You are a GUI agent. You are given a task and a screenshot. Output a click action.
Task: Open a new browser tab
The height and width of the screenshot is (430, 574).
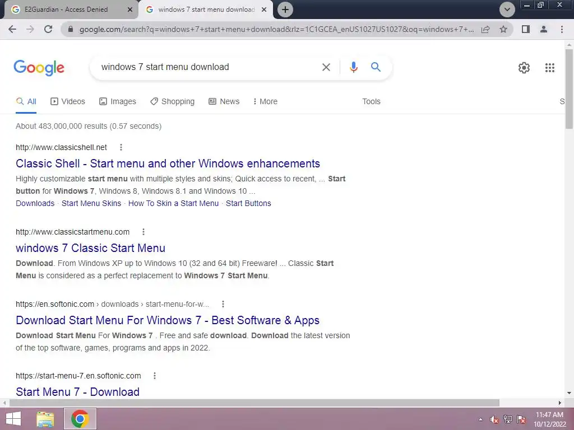tap(285, 10)
